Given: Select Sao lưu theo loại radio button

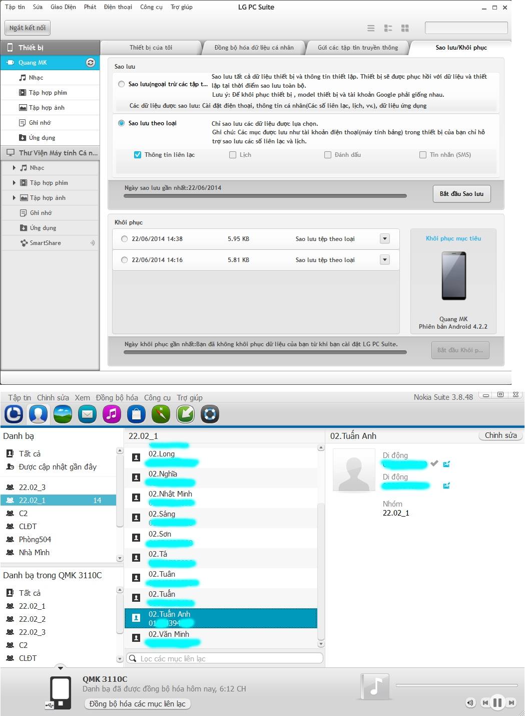Looking at the screenshot, I should point(122,123).
